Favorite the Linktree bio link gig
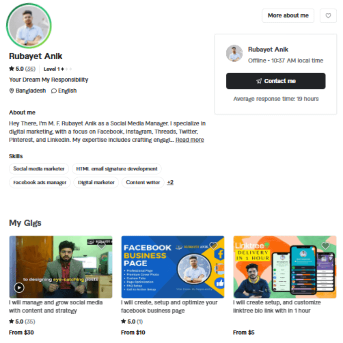 click(x=325, y=246)
